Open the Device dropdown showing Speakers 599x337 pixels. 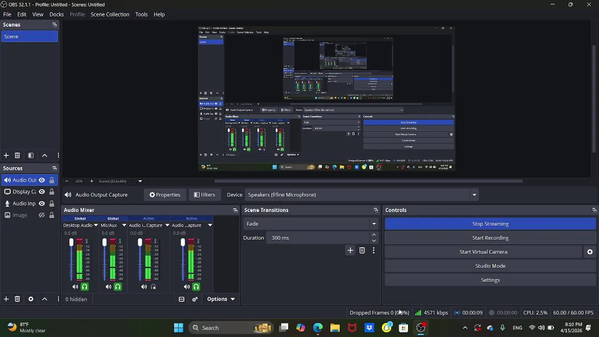tap(474, 195)
